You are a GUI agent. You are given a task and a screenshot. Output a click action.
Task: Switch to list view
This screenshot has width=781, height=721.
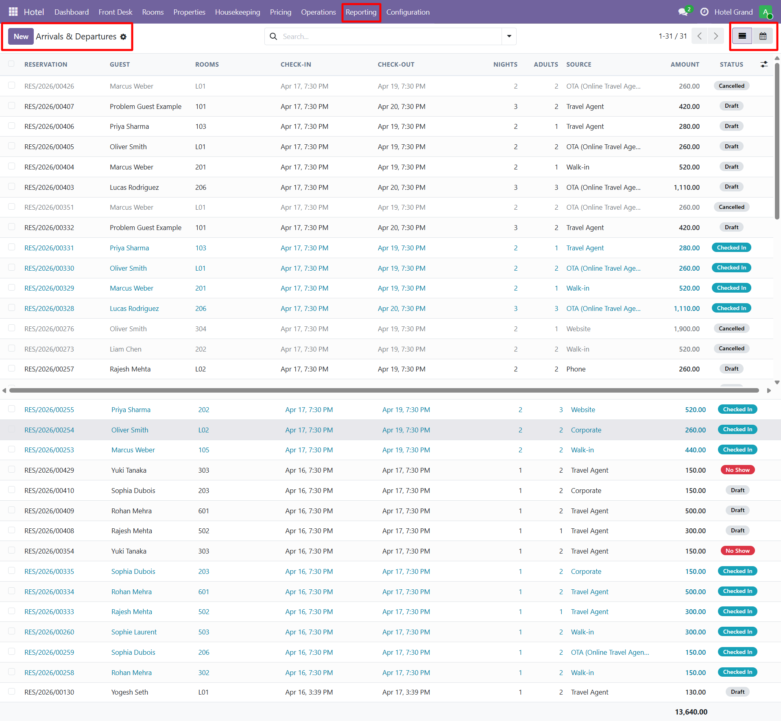tap(742, 36)
